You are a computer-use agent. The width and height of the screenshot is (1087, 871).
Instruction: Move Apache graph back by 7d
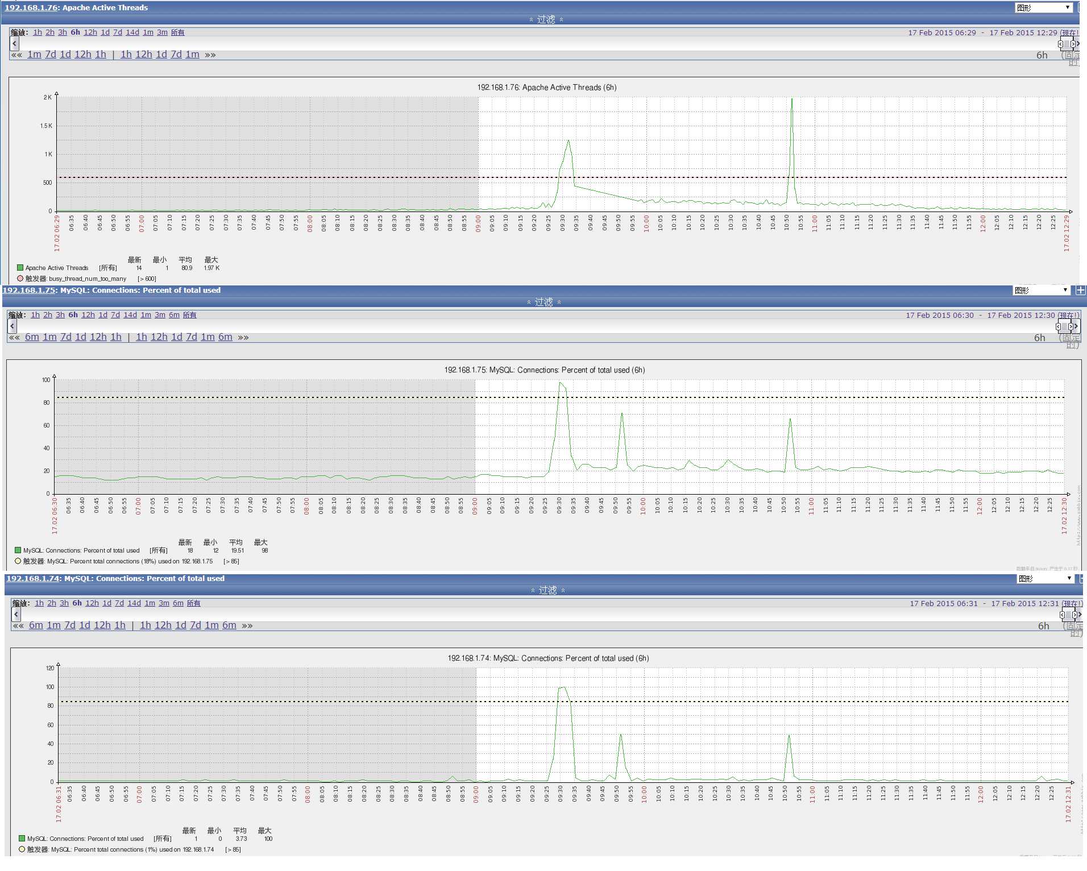[51, 55]
